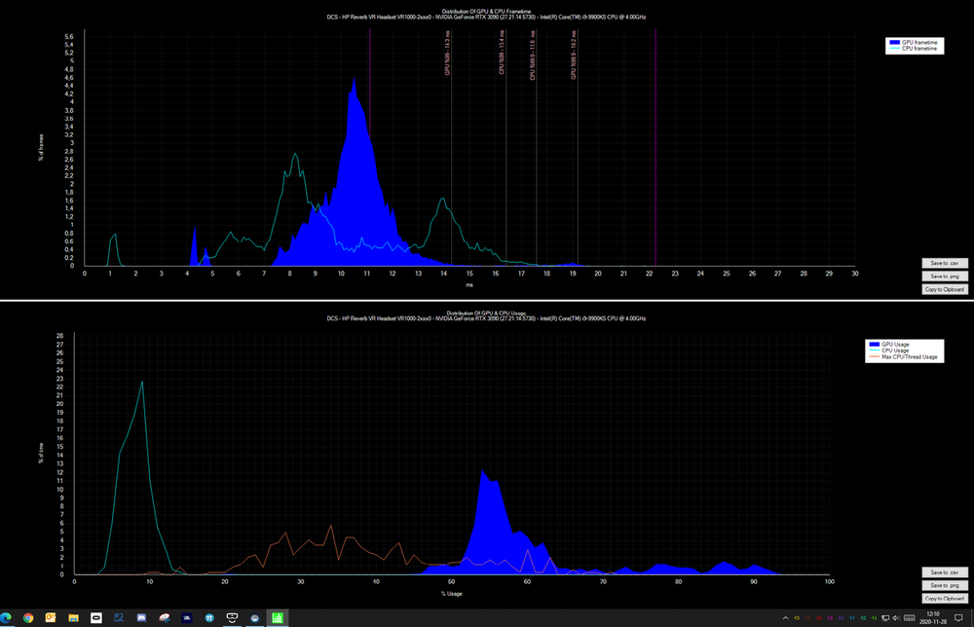Open the Action Center notifications icon

tap(958, 617)
